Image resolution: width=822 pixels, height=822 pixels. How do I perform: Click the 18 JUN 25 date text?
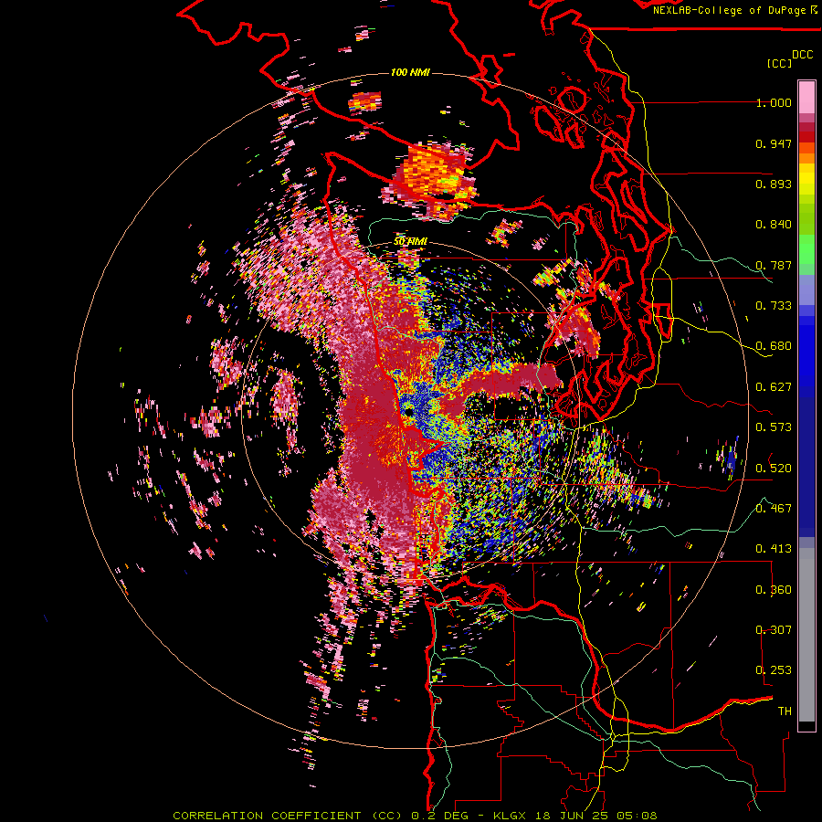click(570, 816)
